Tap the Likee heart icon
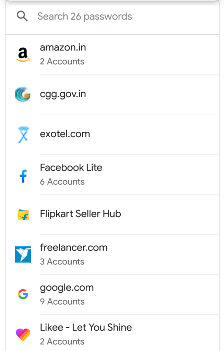 point(23,335)
